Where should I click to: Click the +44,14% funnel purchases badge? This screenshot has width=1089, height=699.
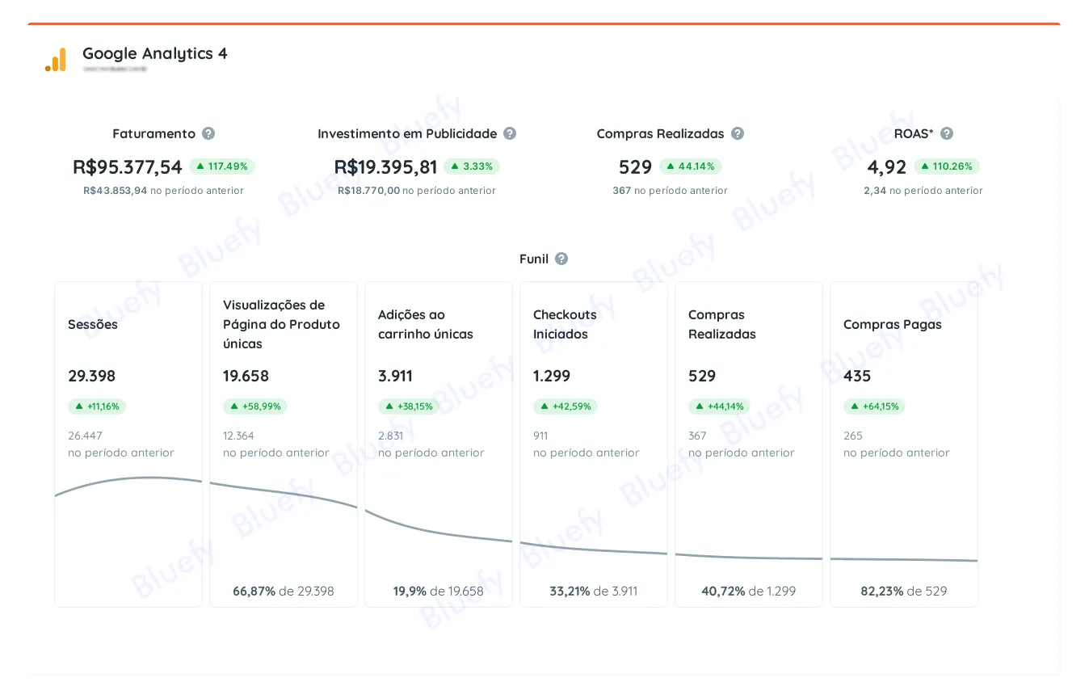click(x=719, y=406)
